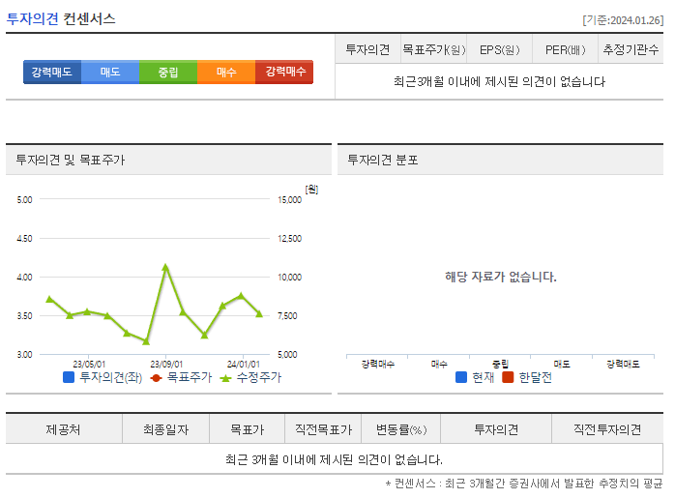Image resolution: width=675 pixels, height=499 pixels.
Task: Click the 23/05/01 x-axis label
Action: point(89,365)
